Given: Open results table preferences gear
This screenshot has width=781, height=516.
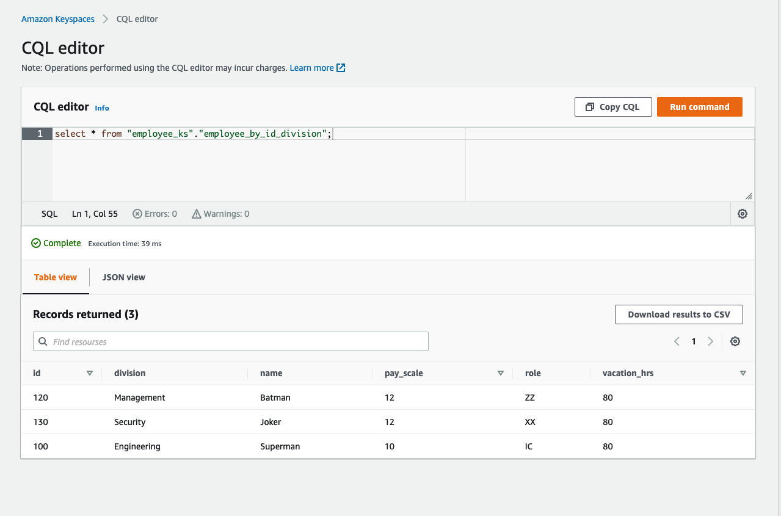Looking at the screenshot, I should coord(735,341).
